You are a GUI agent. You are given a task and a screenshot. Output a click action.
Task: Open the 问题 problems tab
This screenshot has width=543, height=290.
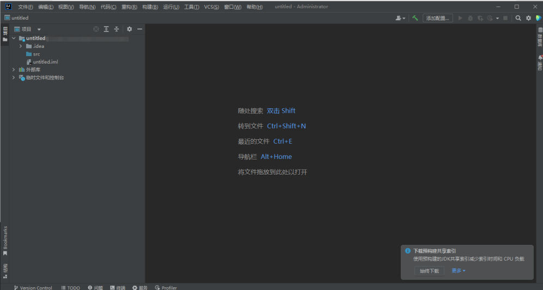pos(95,288)
